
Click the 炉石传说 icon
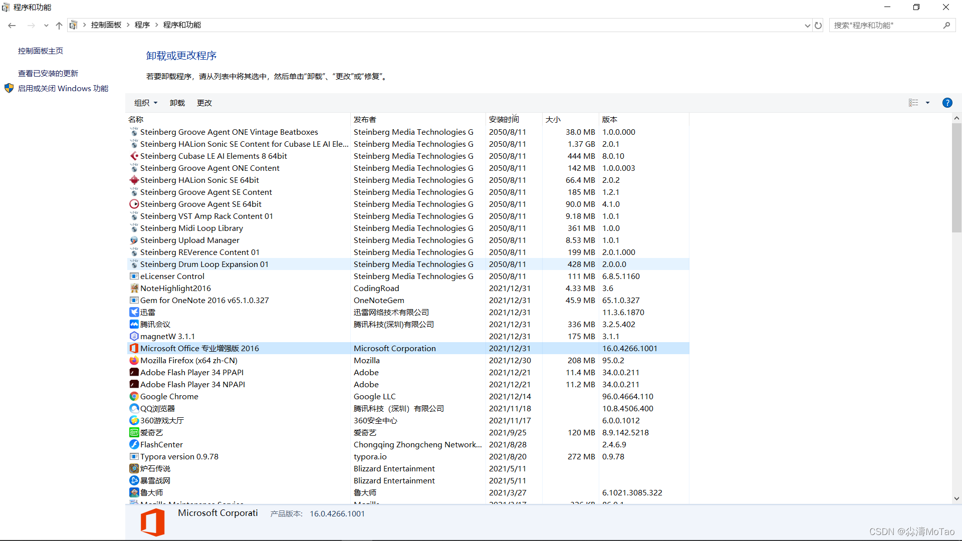tap(134, 468)
